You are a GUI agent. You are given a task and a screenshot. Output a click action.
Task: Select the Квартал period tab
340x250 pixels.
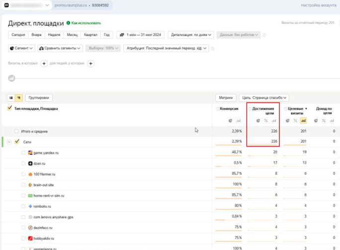tap(90, 35)
